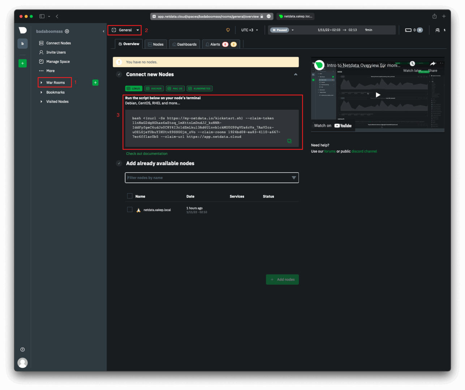Open Watch on YouTube link
The height and width of the screenshot is (390, 465).
333,126
